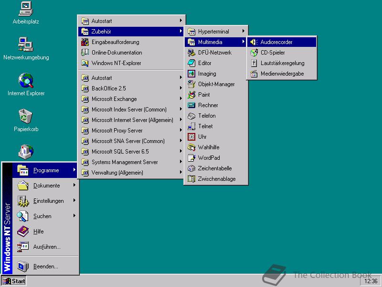Click the WordPad icon

(191, 158)
